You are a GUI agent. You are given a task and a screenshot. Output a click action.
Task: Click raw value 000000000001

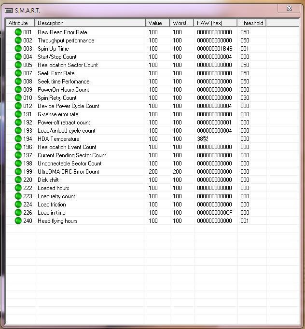214,122
